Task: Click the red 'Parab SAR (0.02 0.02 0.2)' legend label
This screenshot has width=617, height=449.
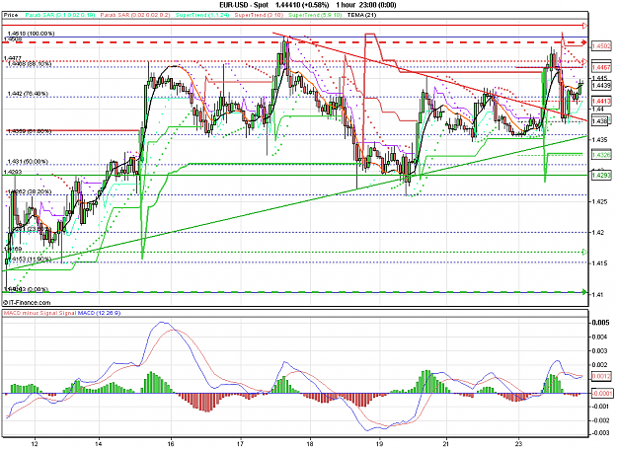Action: tap(135, 15)
